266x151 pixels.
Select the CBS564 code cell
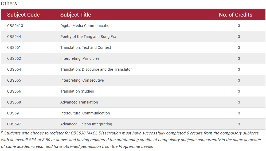tap(14, 69)
